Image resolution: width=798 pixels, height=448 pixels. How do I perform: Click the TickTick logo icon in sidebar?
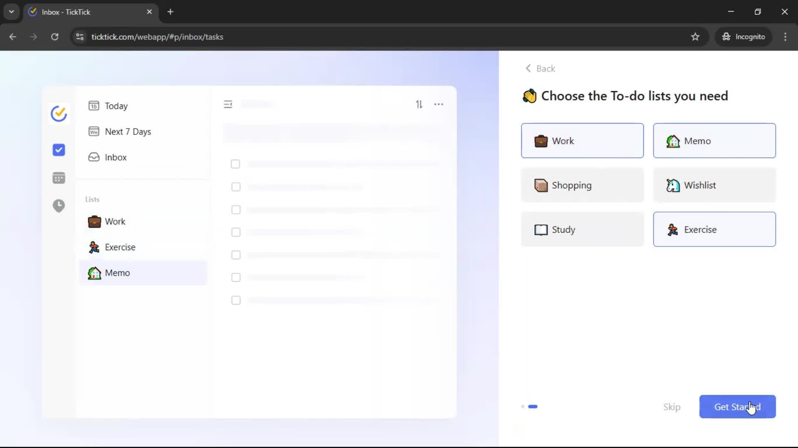pos(59,113)
